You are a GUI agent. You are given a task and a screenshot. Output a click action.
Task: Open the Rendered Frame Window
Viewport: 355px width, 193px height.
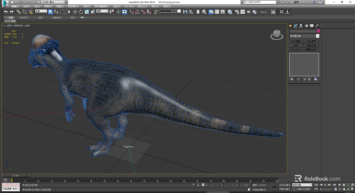point(243,12)
